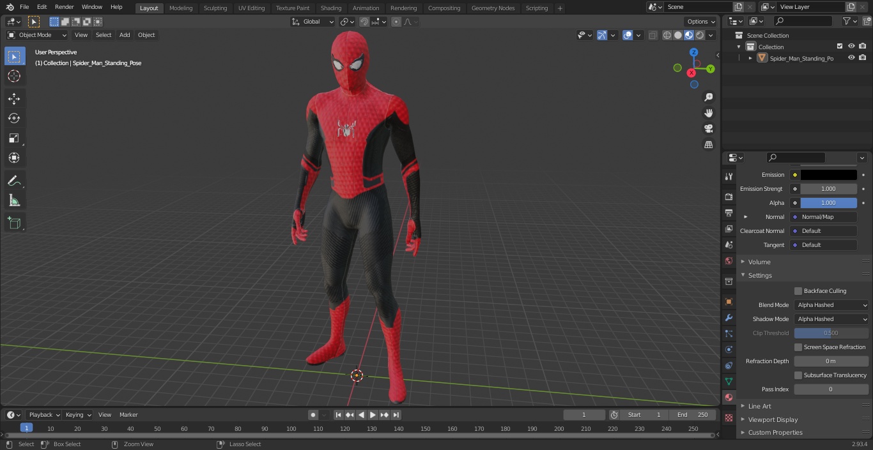Image resolution: width=873 pixels, height=450 pixels.
Task: Hide Spider_Man_Standing_Po object eye icon
Action: (x=851, y=58)
